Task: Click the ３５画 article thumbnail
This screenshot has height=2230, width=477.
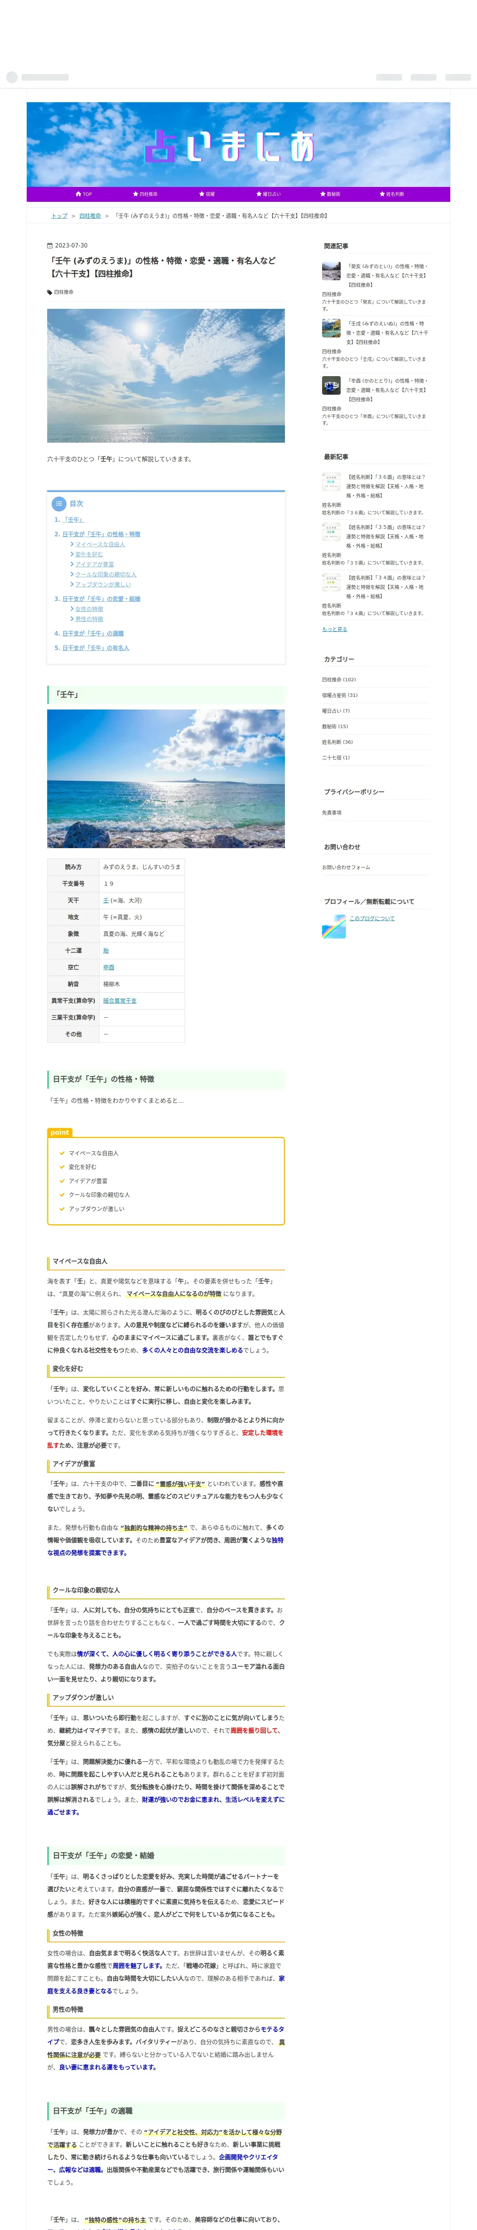Action: point(332,532)
